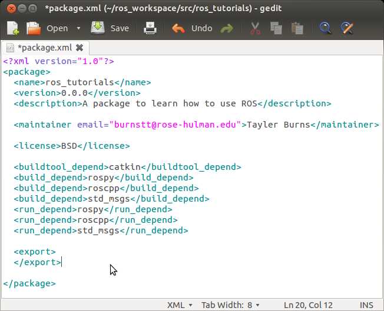Click std_msgs in the build_depend line

coord(109,199)
